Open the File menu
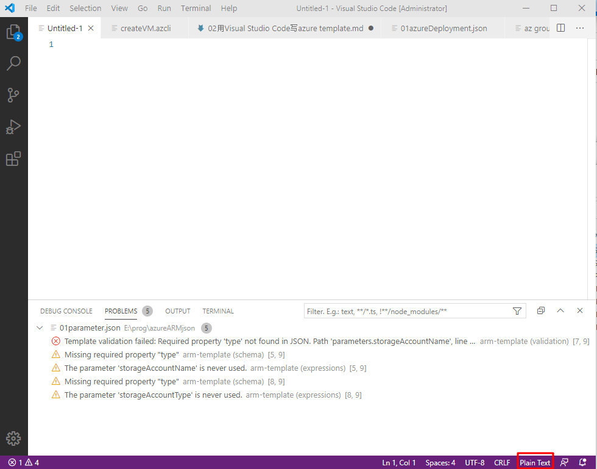This screenshot has width=597, height=469. tap(31, 8)
